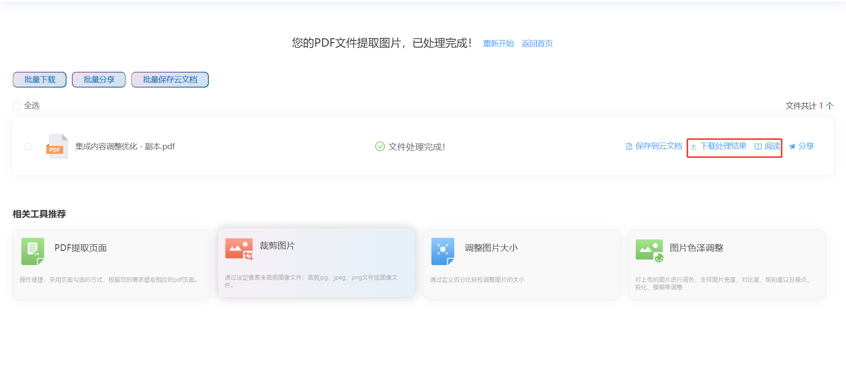
Task: Go back via 返回首页 link
Action: [x=537, y=44]
